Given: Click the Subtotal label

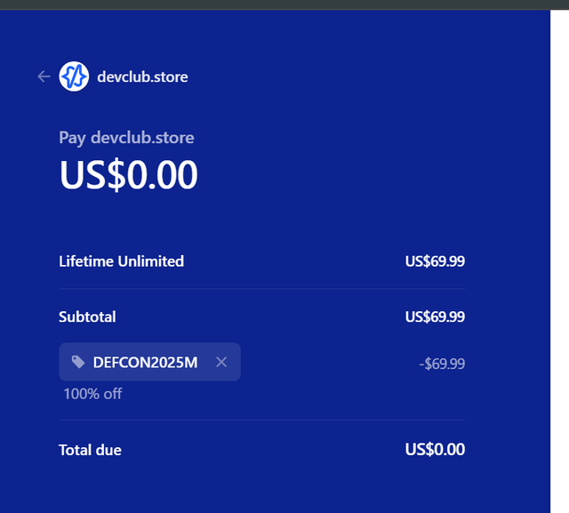Looking at the screenshot, I should (x=87, y=317).
